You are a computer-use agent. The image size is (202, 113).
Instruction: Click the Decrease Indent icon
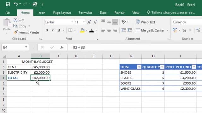pos(123,30)
